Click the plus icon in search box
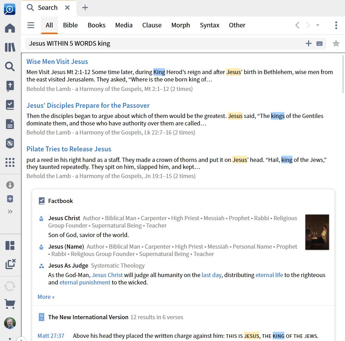345x341 pixels. click(308, 44)
